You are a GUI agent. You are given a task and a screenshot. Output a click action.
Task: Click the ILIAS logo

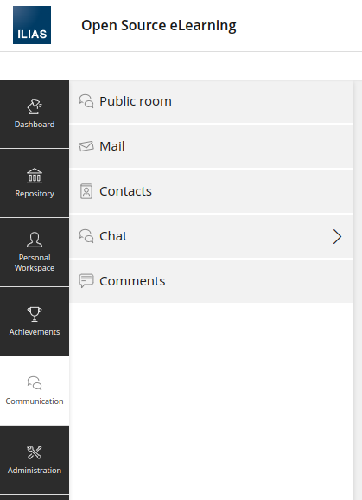point(32,25)
